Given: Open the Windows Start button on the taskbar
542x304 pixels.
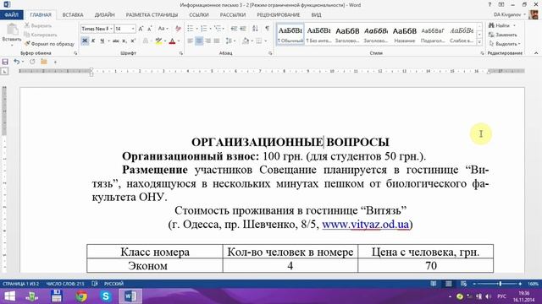Looking at the screenshot, I should [9, 296].
